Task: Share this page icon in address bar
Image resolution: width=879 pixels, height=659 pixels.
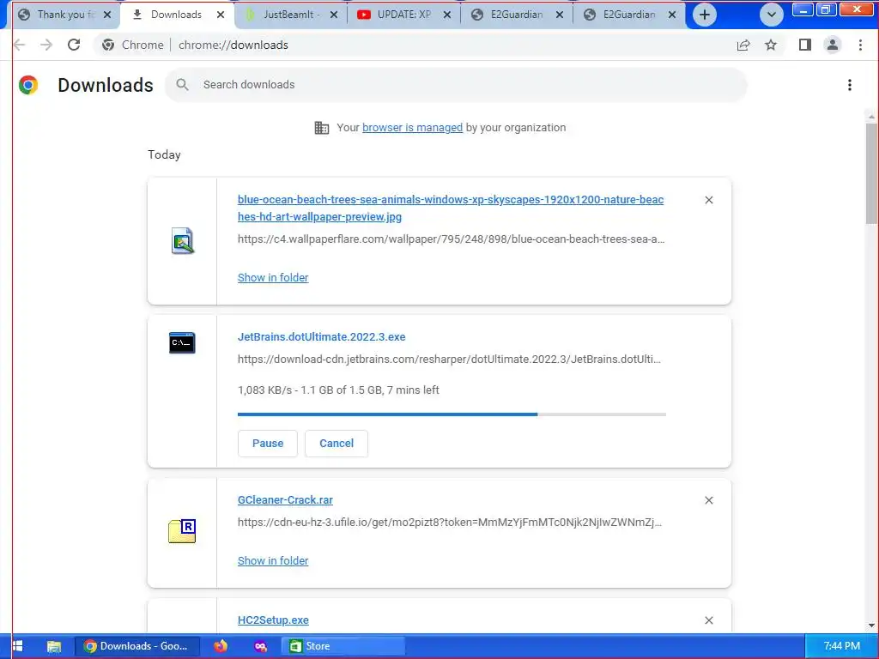Action: (x=743, y=45)
